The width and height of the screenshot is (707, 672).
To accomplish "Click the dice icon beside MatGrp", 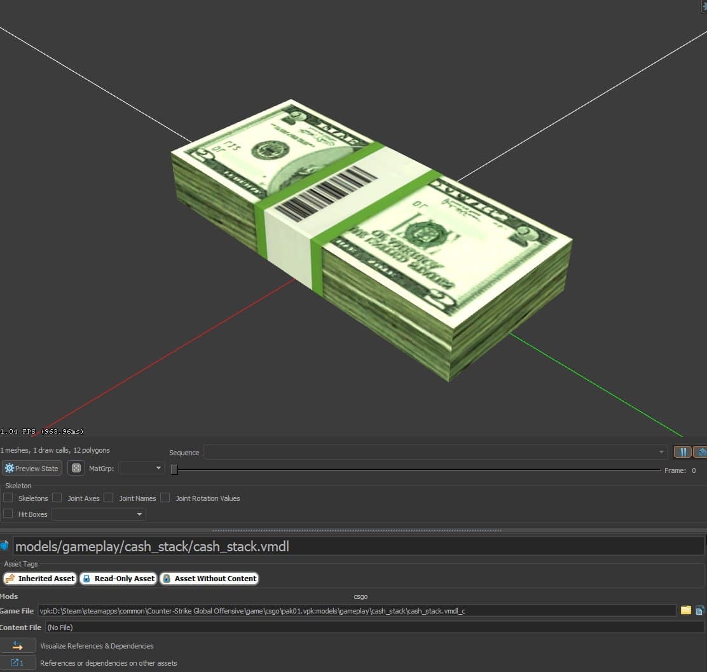I will (x=75, y=468).
